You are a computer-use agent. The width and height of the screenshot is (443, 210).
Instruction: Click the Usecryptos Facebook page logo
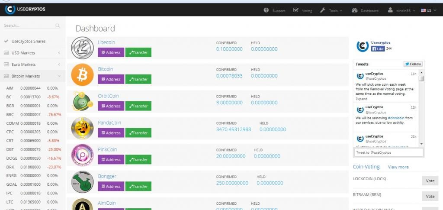tap(363, 46)
